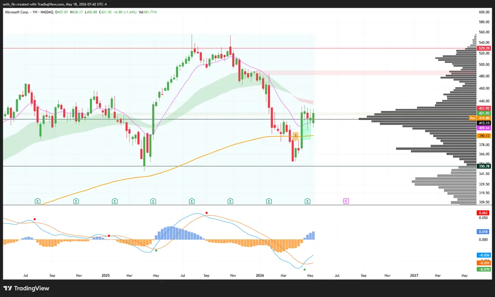495x297 pixels.
Task: Click the red 529.39 price label
Action: point(483,48)
